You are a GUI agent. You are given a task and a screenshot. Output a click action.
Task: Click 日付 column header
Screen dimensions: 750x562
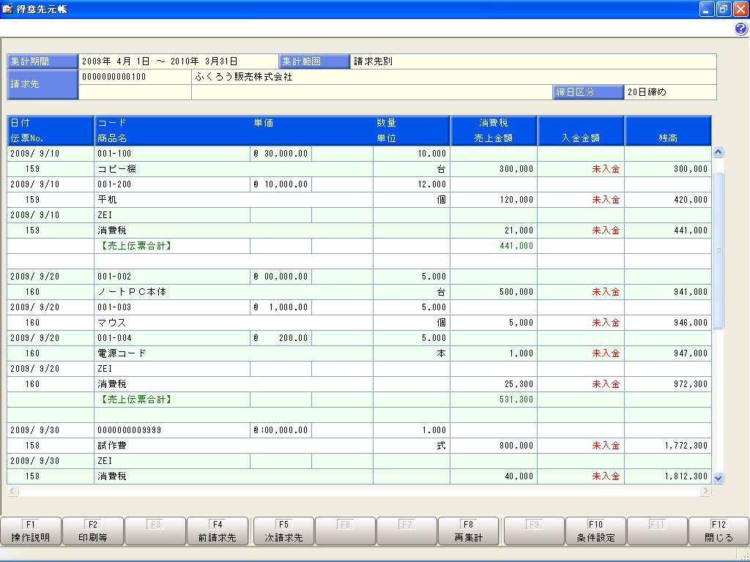pyautogui.click(x=20, y=123)
